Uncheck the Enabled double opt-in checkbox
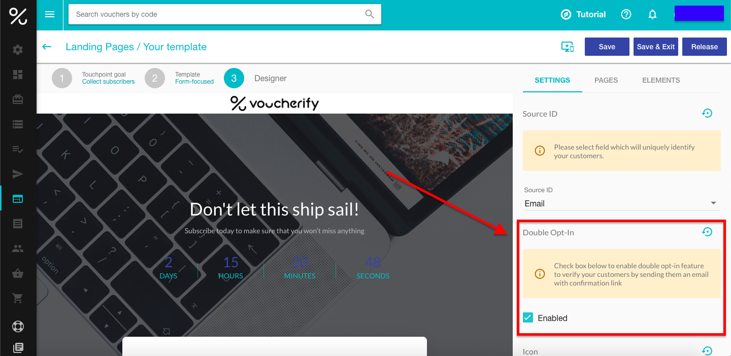Viewport: 731px width, 356px height. point(528,318)
